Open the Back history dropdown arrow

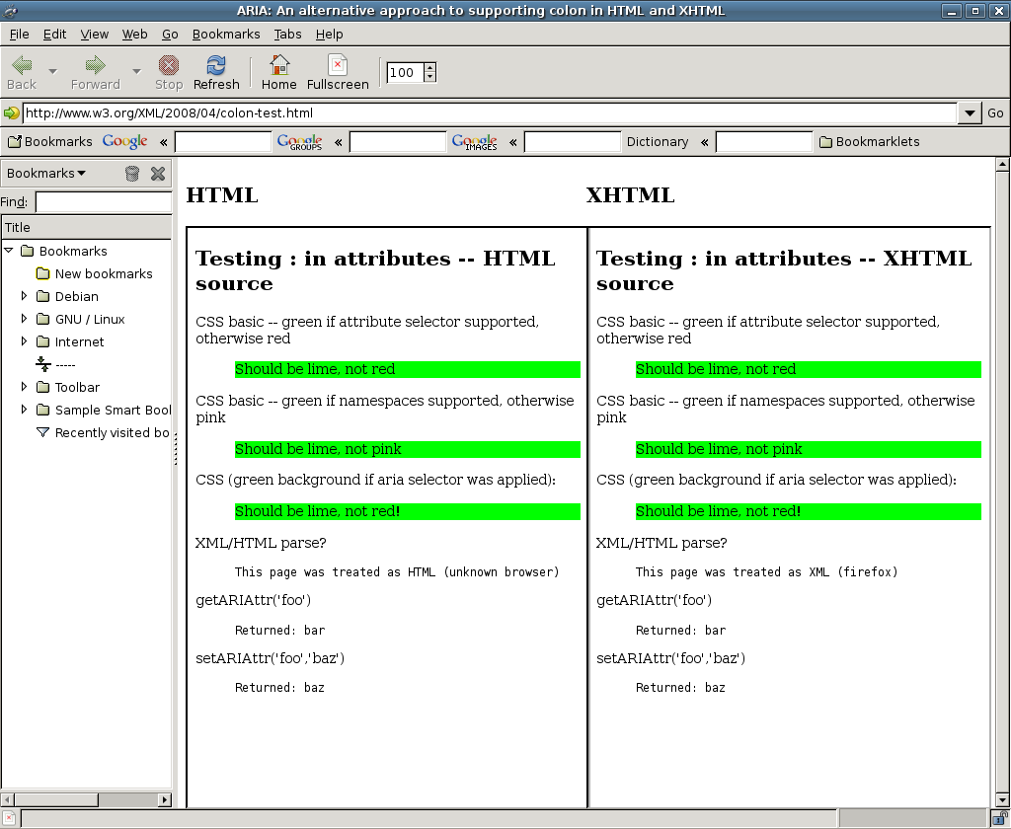pyautogui.click(x=53, y=72)
